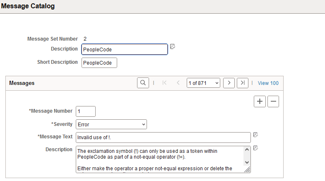
Task: Delete current message row with minus
Action: pyautogui.click(x=273, y=101)
